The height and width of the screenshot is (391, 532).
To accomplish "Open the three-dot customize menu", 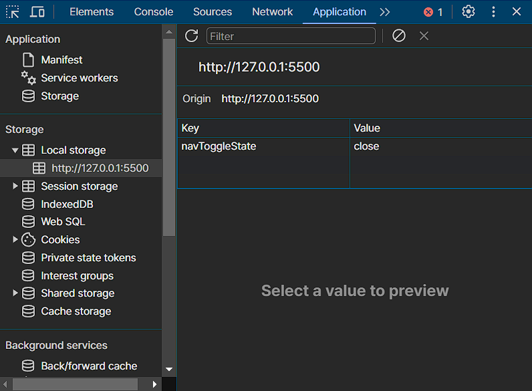I will tap(493, 12).
